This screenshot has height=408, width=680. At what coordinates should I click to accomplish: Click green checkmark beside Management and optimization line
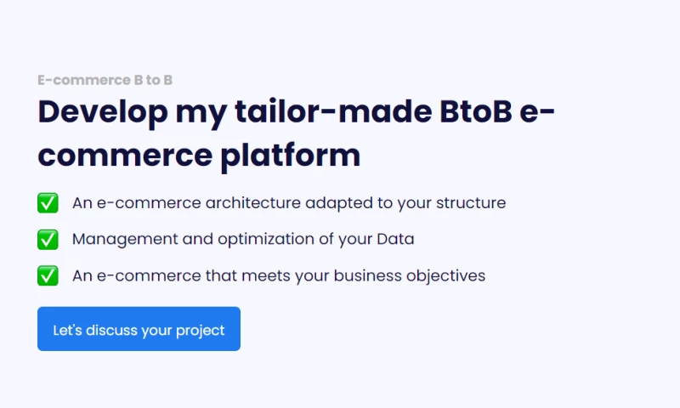point(48,239)
